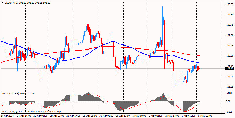Click the 102.75 price scale label

point(230,25)
